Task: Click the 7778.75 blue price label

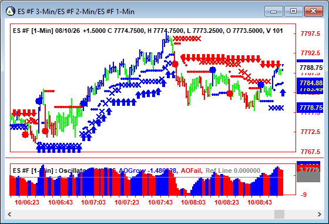Action: pos(310,108)
